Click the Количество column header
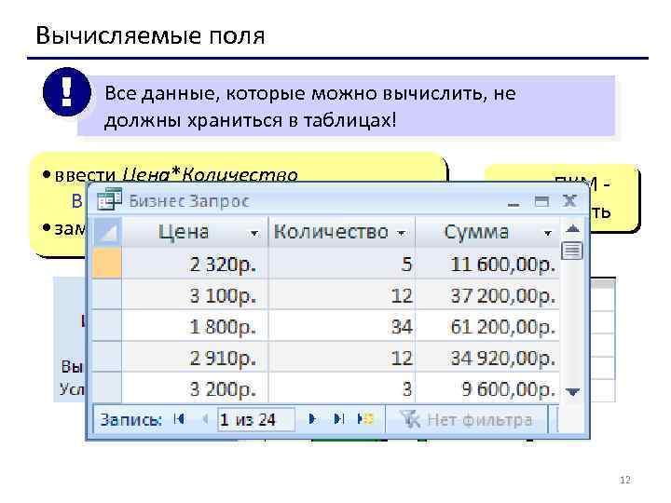The height and width of the screenshot is (503, 671). (x=341, y=232)
